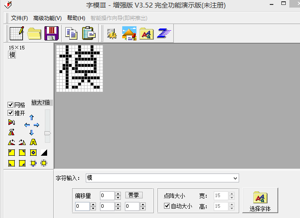Maximize the 字模III window
The width and height of the screenshot is (300, 218).
click(284, 3)
